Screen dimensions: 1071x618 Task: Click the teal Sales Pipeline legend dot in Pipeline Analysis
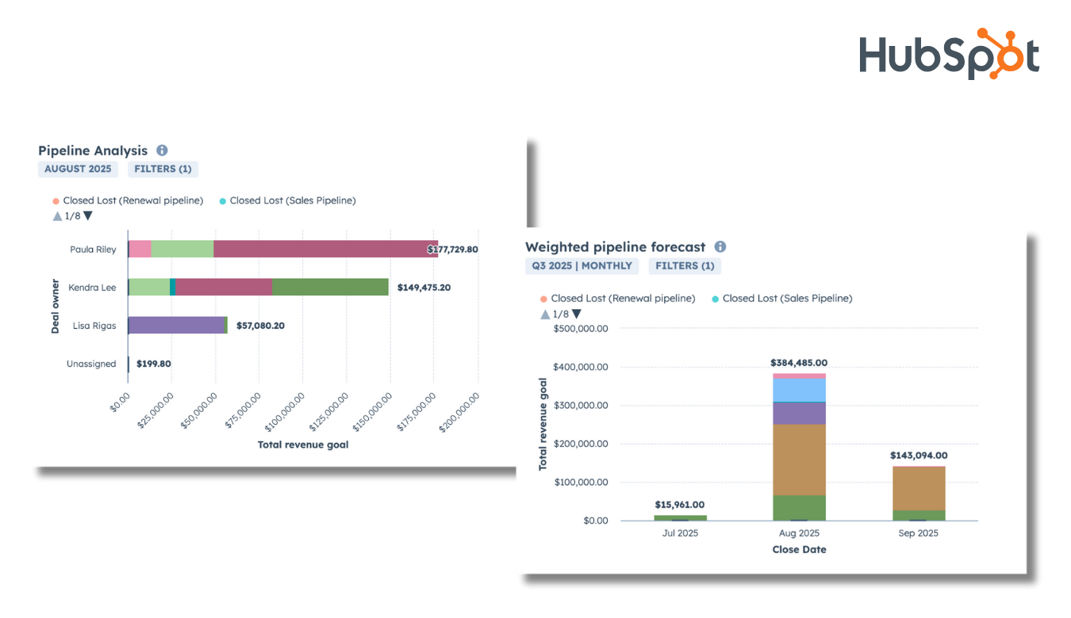coord(222,200)
